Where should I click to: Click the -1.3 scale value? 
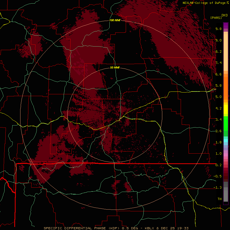217,188
